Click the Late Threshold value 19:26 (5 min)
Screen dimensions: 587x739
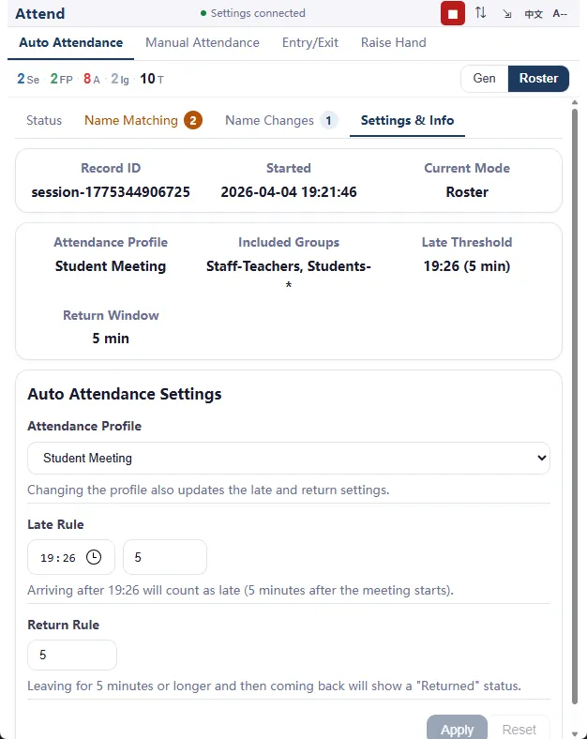(467, 265)
